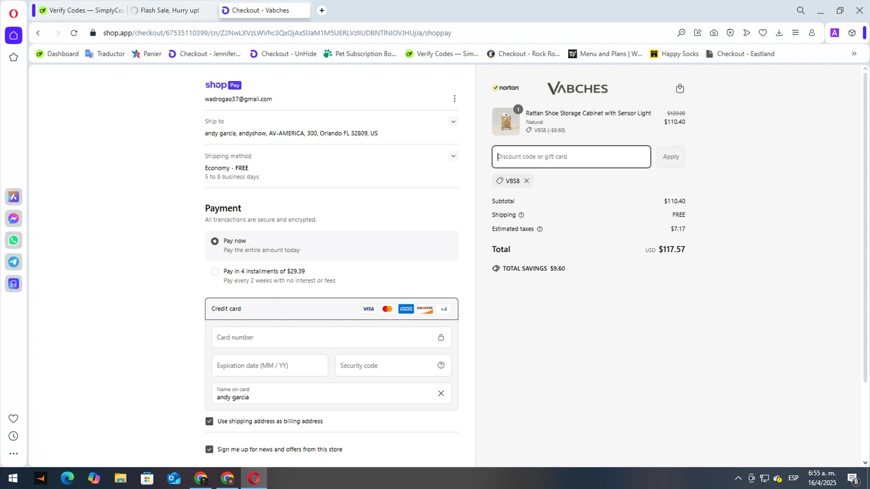This screenshot has width=870, height=489.
Task: Open the Traductor bookmark
Action: tap(105, 54)
